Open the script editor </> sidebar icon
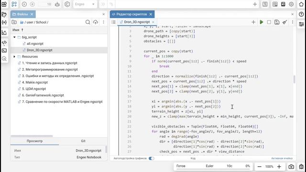This screenshot has height=172, width=306. 4,43
